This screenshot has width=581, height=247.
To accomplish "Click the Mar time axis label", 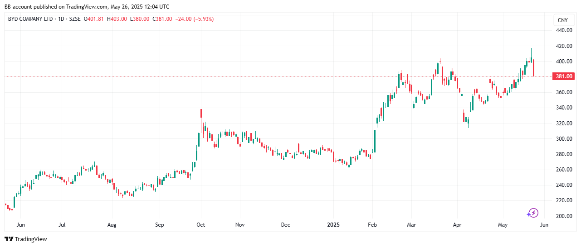I will pyautogui.click(x=411, y=224).
